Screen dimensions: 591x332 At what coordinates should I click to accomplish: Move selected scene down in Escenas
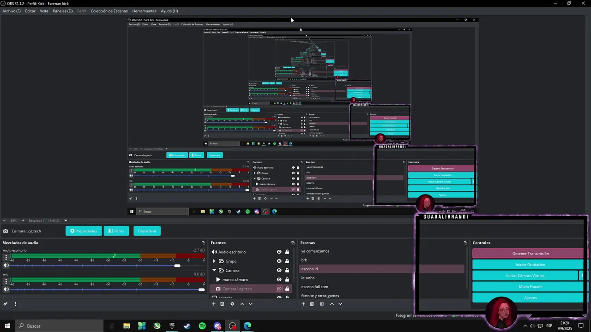(x=340, y=304)
